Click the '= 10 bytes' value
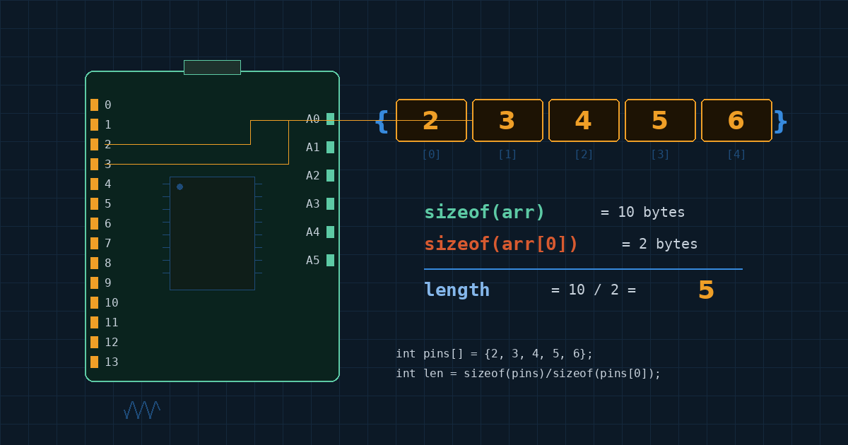Image resolution: width=848 pixels, height=445 pixels. point(642,212)
